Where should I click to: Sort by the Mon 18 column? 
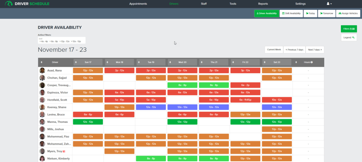(x=120, y=62)
